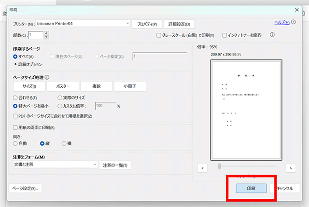Open the 文書と注釈 comments dropdown
Screen dimensions: 309x207
click(x=56, y=164)
